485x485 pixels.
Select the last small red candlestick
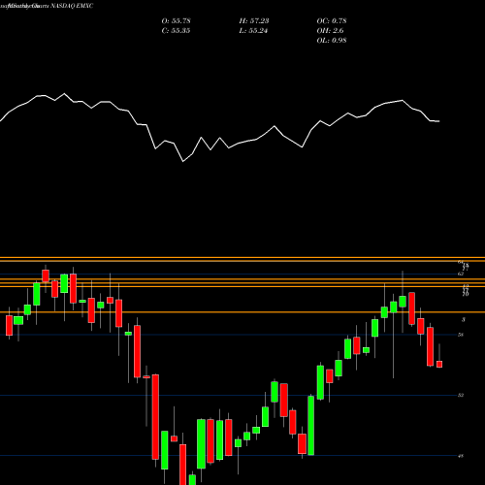coord(439,364)
